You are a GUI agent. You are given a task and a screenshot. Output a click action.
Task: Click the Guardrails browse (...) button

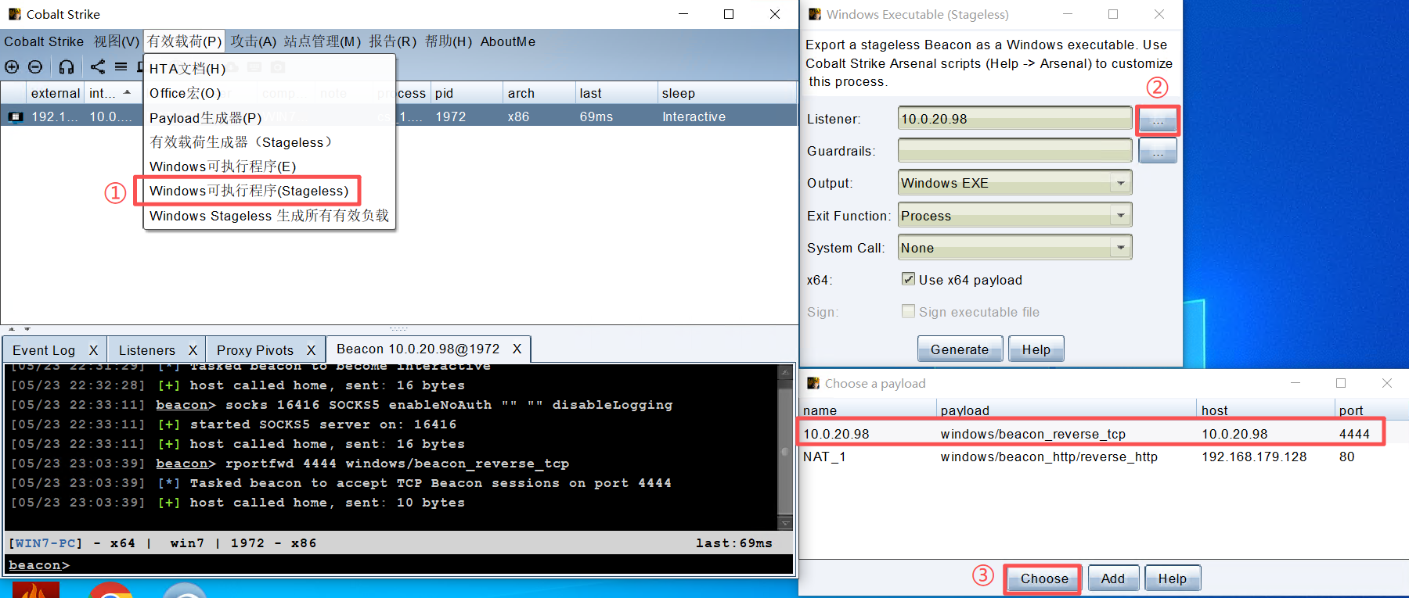click(x=1158, y=151)
